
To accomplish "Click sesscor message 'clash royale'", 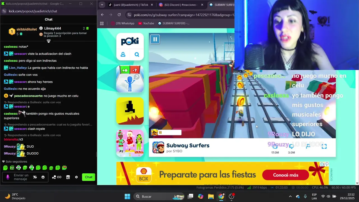I will coord(36,129).
